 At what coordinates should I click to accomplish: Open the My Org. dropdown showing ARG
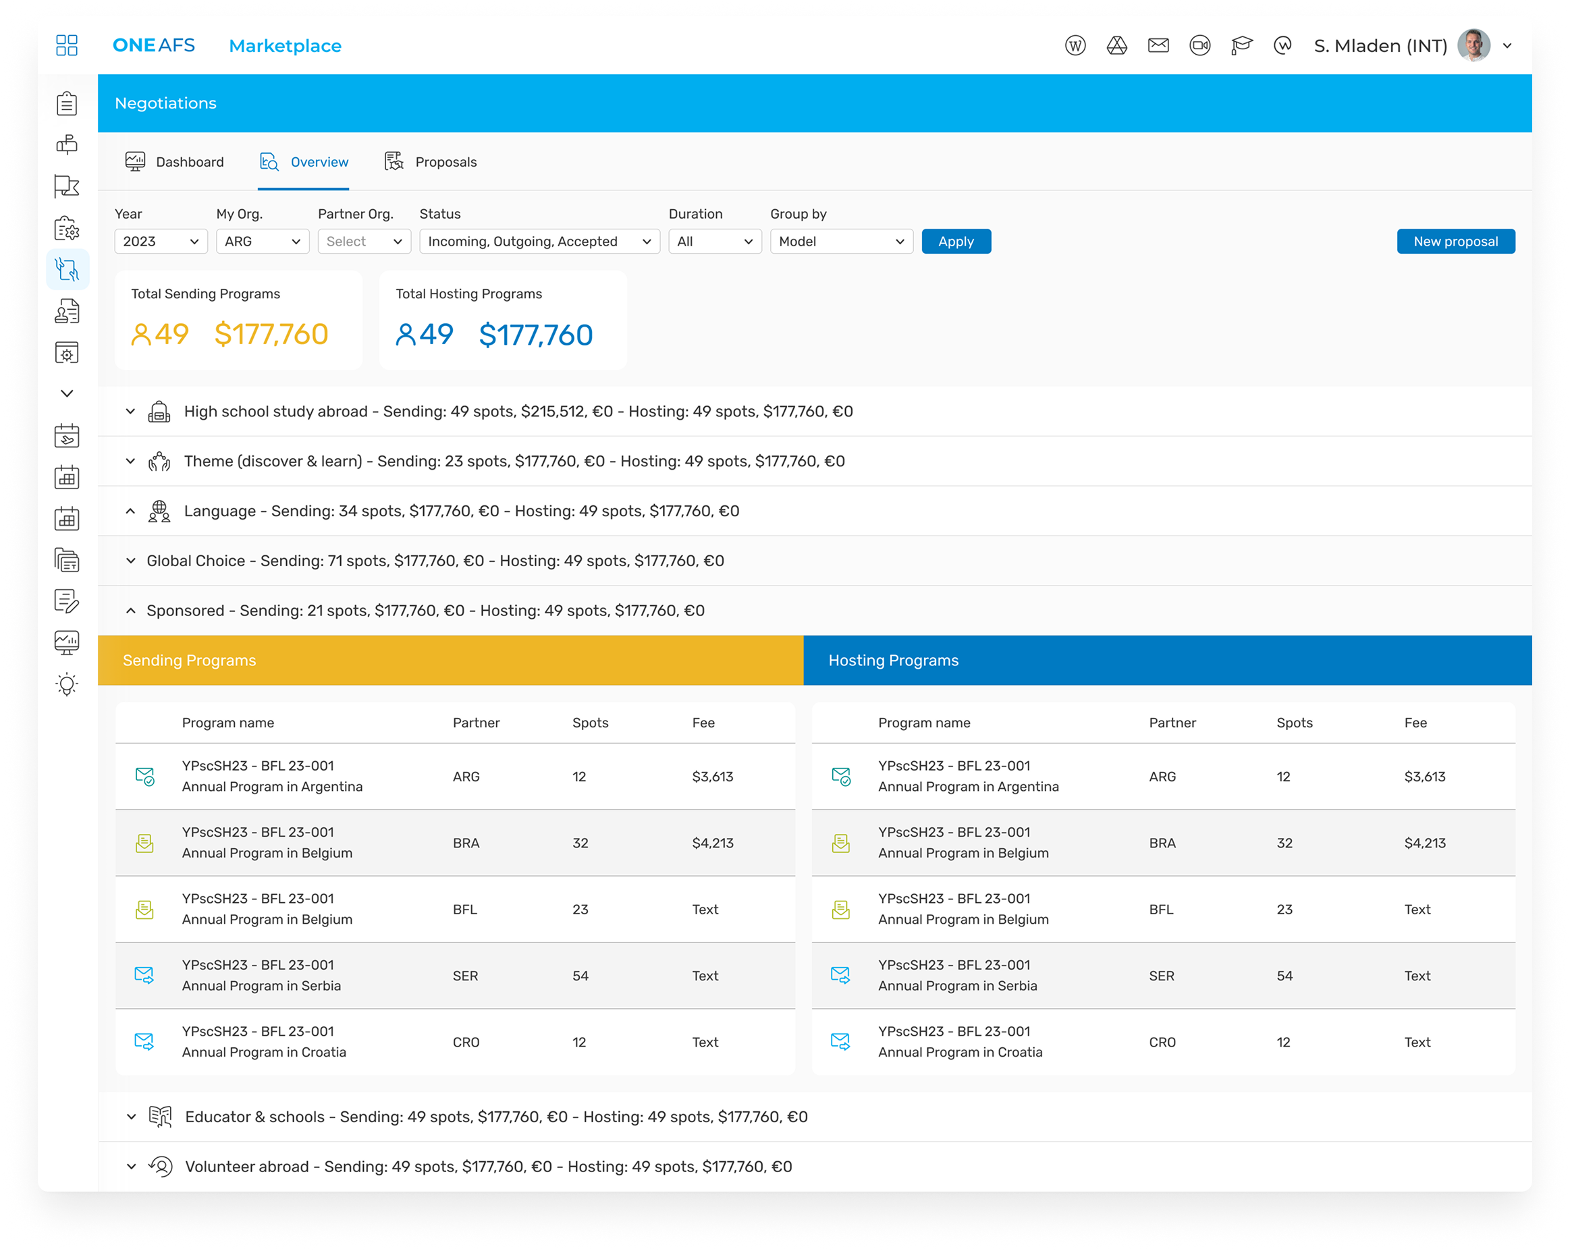click(262, 241)
